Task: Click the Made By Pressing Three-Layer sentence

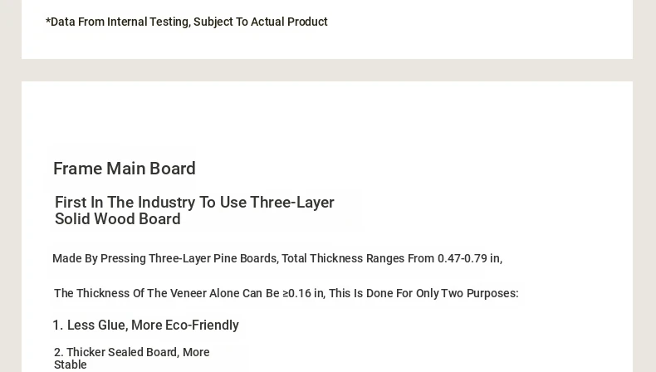Action: 277,258
